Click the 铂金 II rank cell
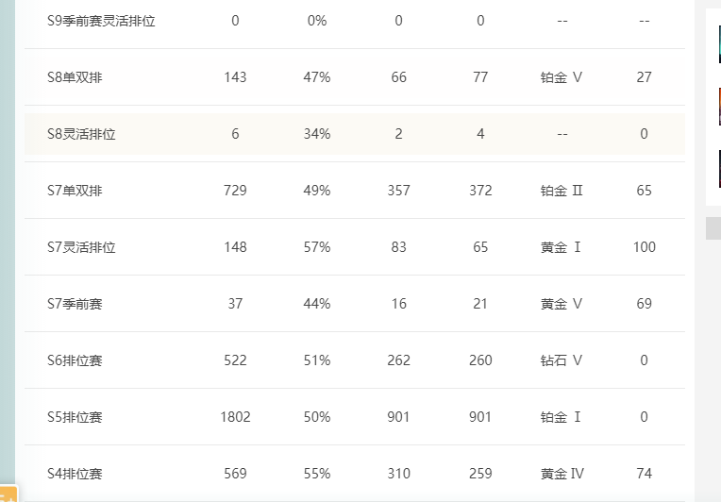The image size is (721, 502). (x=562, y=191)
